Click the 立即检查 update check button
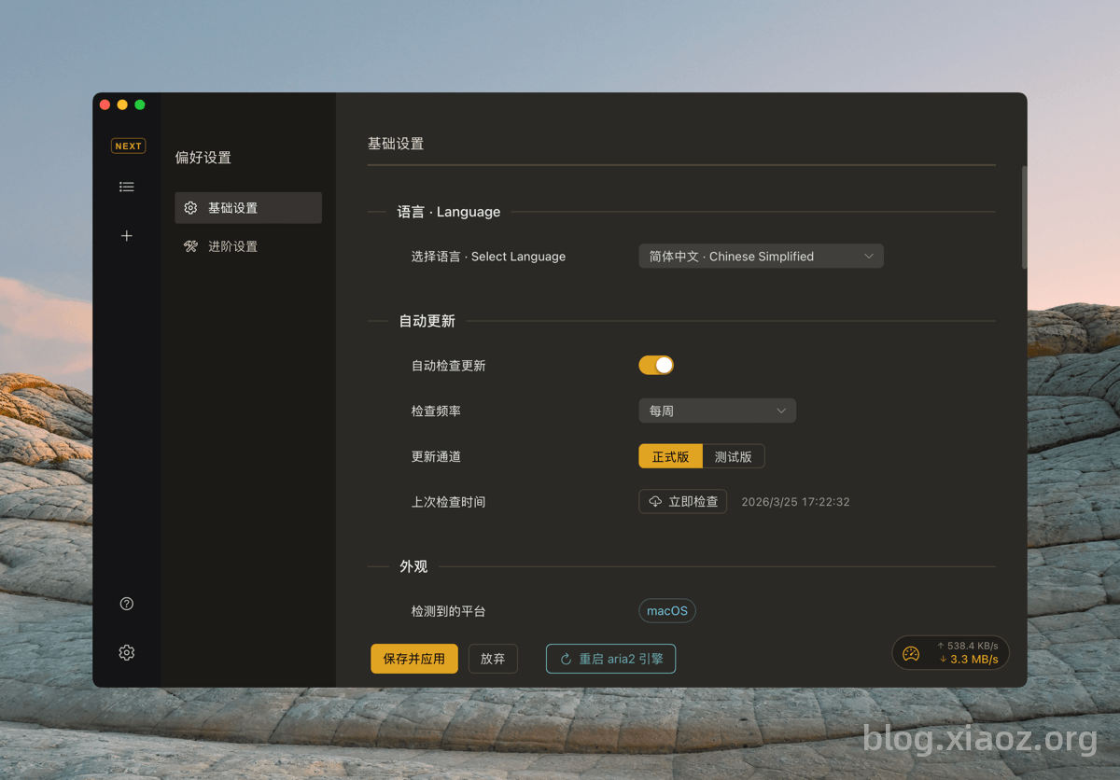 682,501
